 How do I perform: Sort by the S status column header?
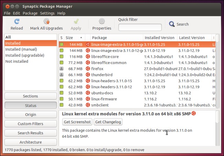pyautogui.click(x=61, y=38)
